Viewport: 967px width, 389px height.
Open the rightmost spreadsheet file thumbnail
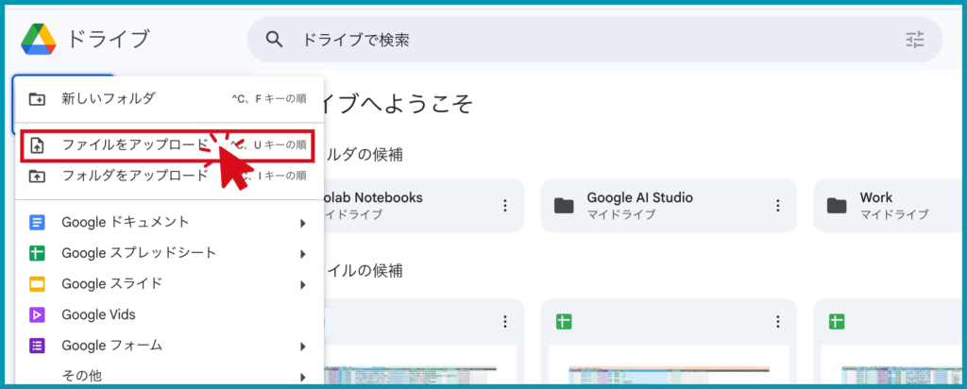[x=893, y=365]
